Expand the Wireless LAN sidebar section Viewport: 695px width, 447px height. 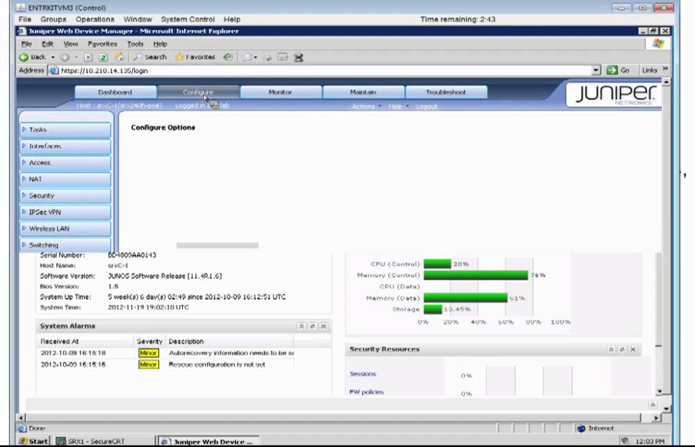(x=65, y=228)
